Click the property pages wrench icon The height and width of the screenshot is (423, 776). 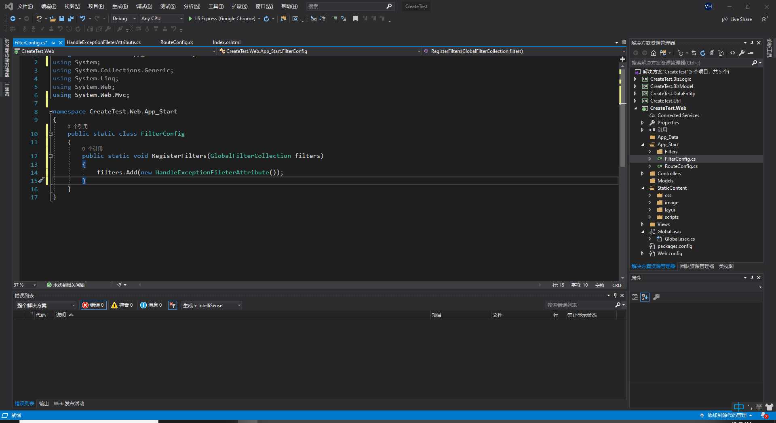656,297
